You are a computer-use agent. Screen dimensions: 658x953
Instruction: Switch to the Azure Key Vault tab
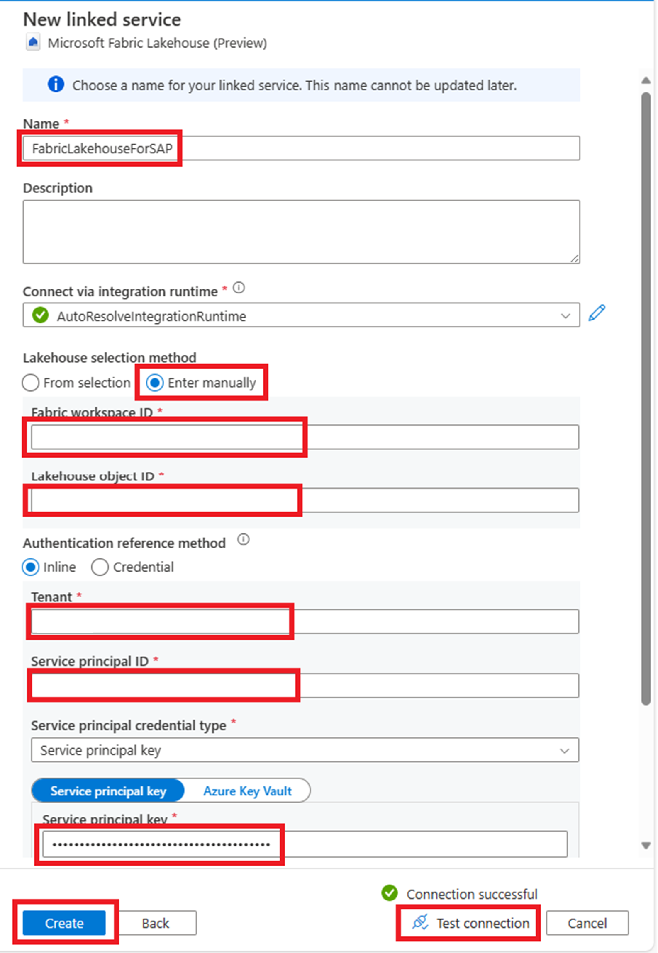(x=247, y=791)
